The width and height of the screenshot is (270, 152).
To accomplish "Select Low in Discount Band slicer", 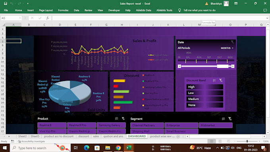I will [x=204, y=93].
